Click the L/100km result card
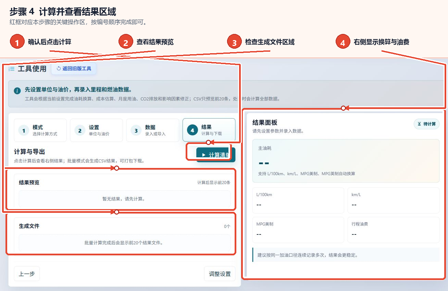This screenshot has height=291, width=448. (x=298, y=201)
